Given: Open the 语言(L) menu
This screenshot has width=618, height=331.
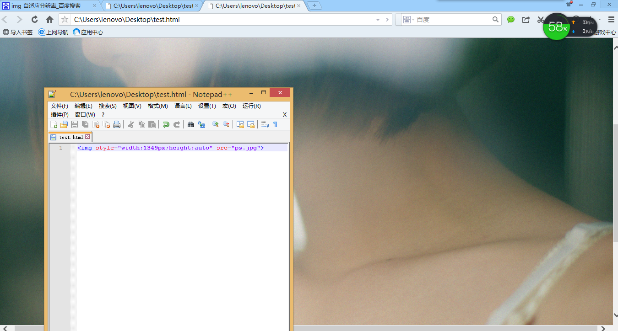Looking at the screenshot, I should pyautogui.click(x=183, y=106).
